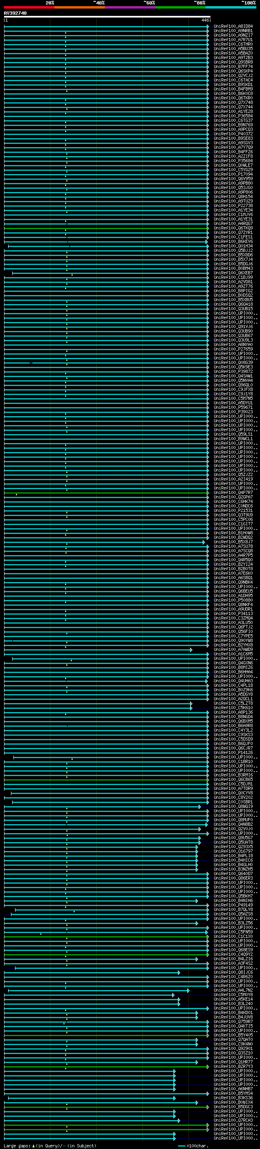Click hit label UniRef100_C1MJV6
260x1149 pixels.
(x=233, y=214)
